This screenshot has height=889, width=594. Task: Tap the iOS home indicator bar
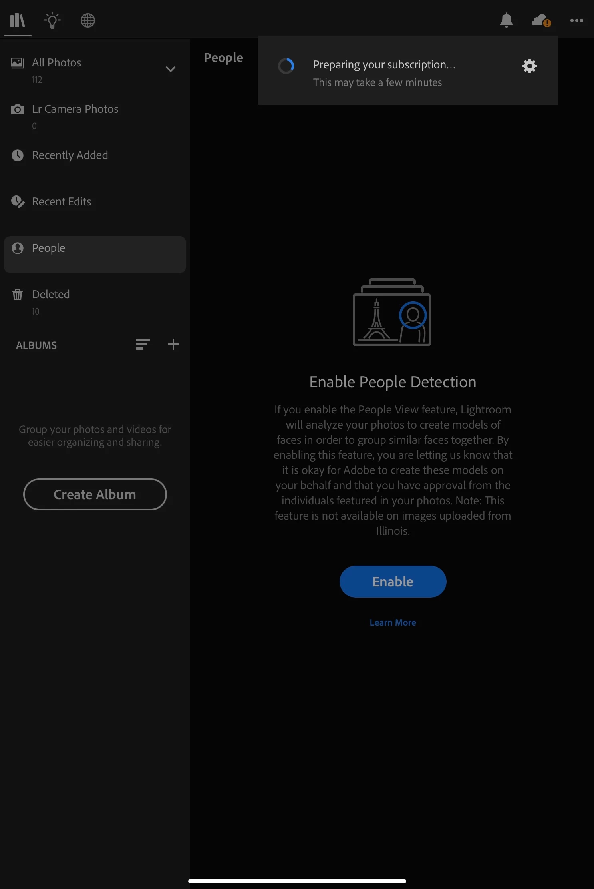[297, 881]
